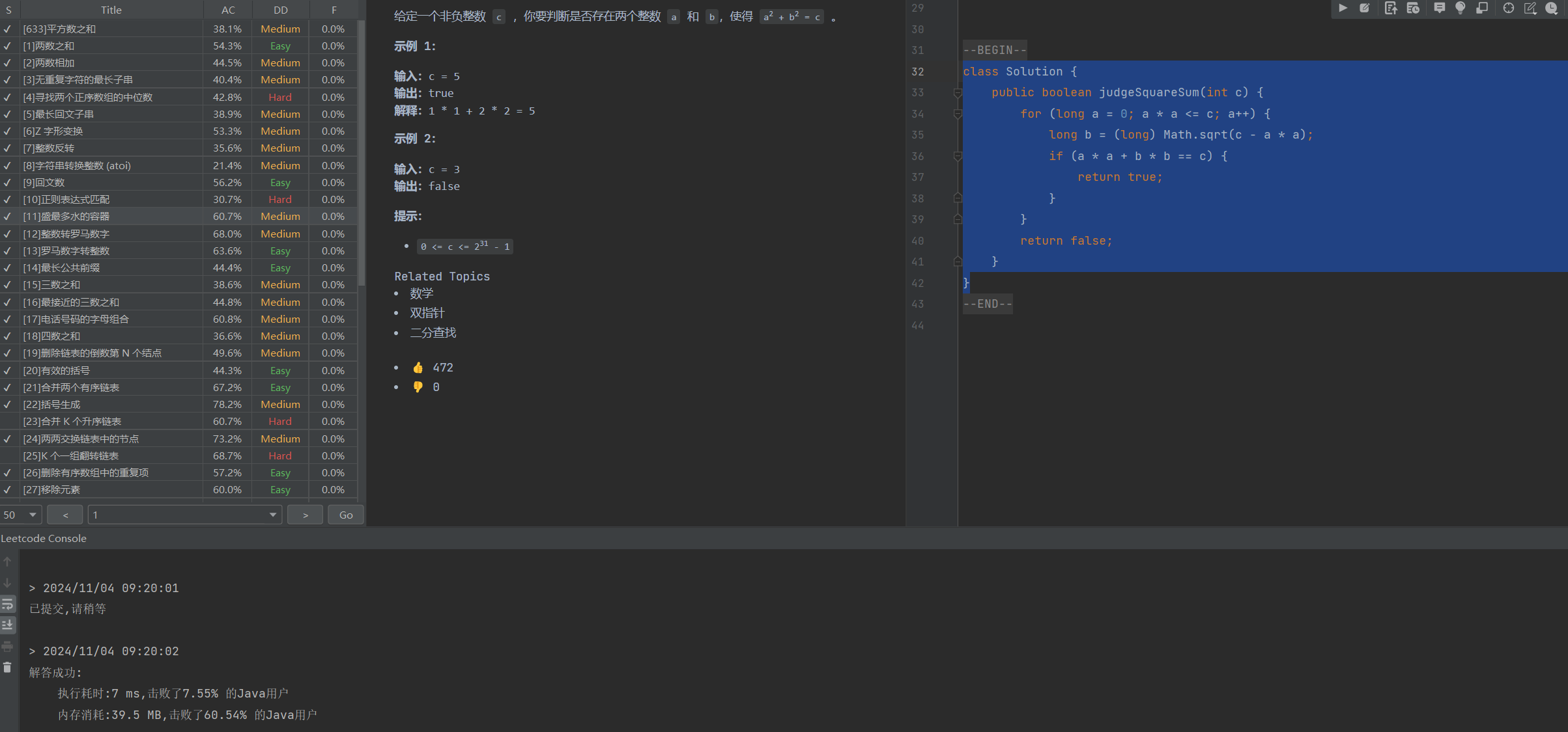1568x732 pixels.
Task: Open problem [8]字符串转换整数 (atoi)
Action: pyautogui.click(x=77, y=165)
